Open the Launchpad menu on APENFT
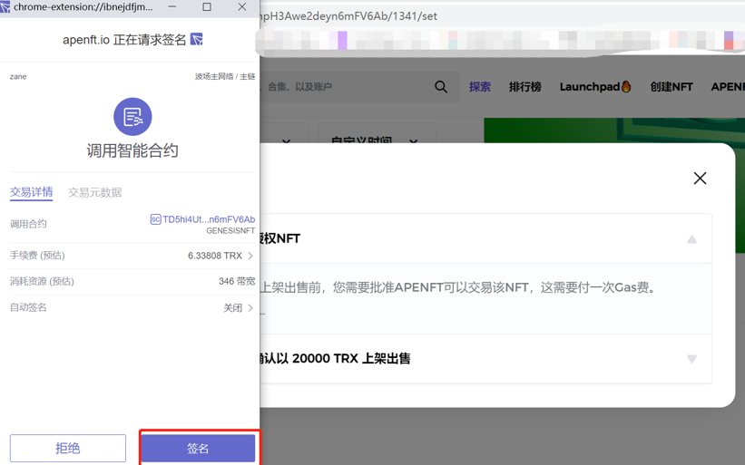The image size is (745, 465). pyautogui.click(x=595, y=87)
